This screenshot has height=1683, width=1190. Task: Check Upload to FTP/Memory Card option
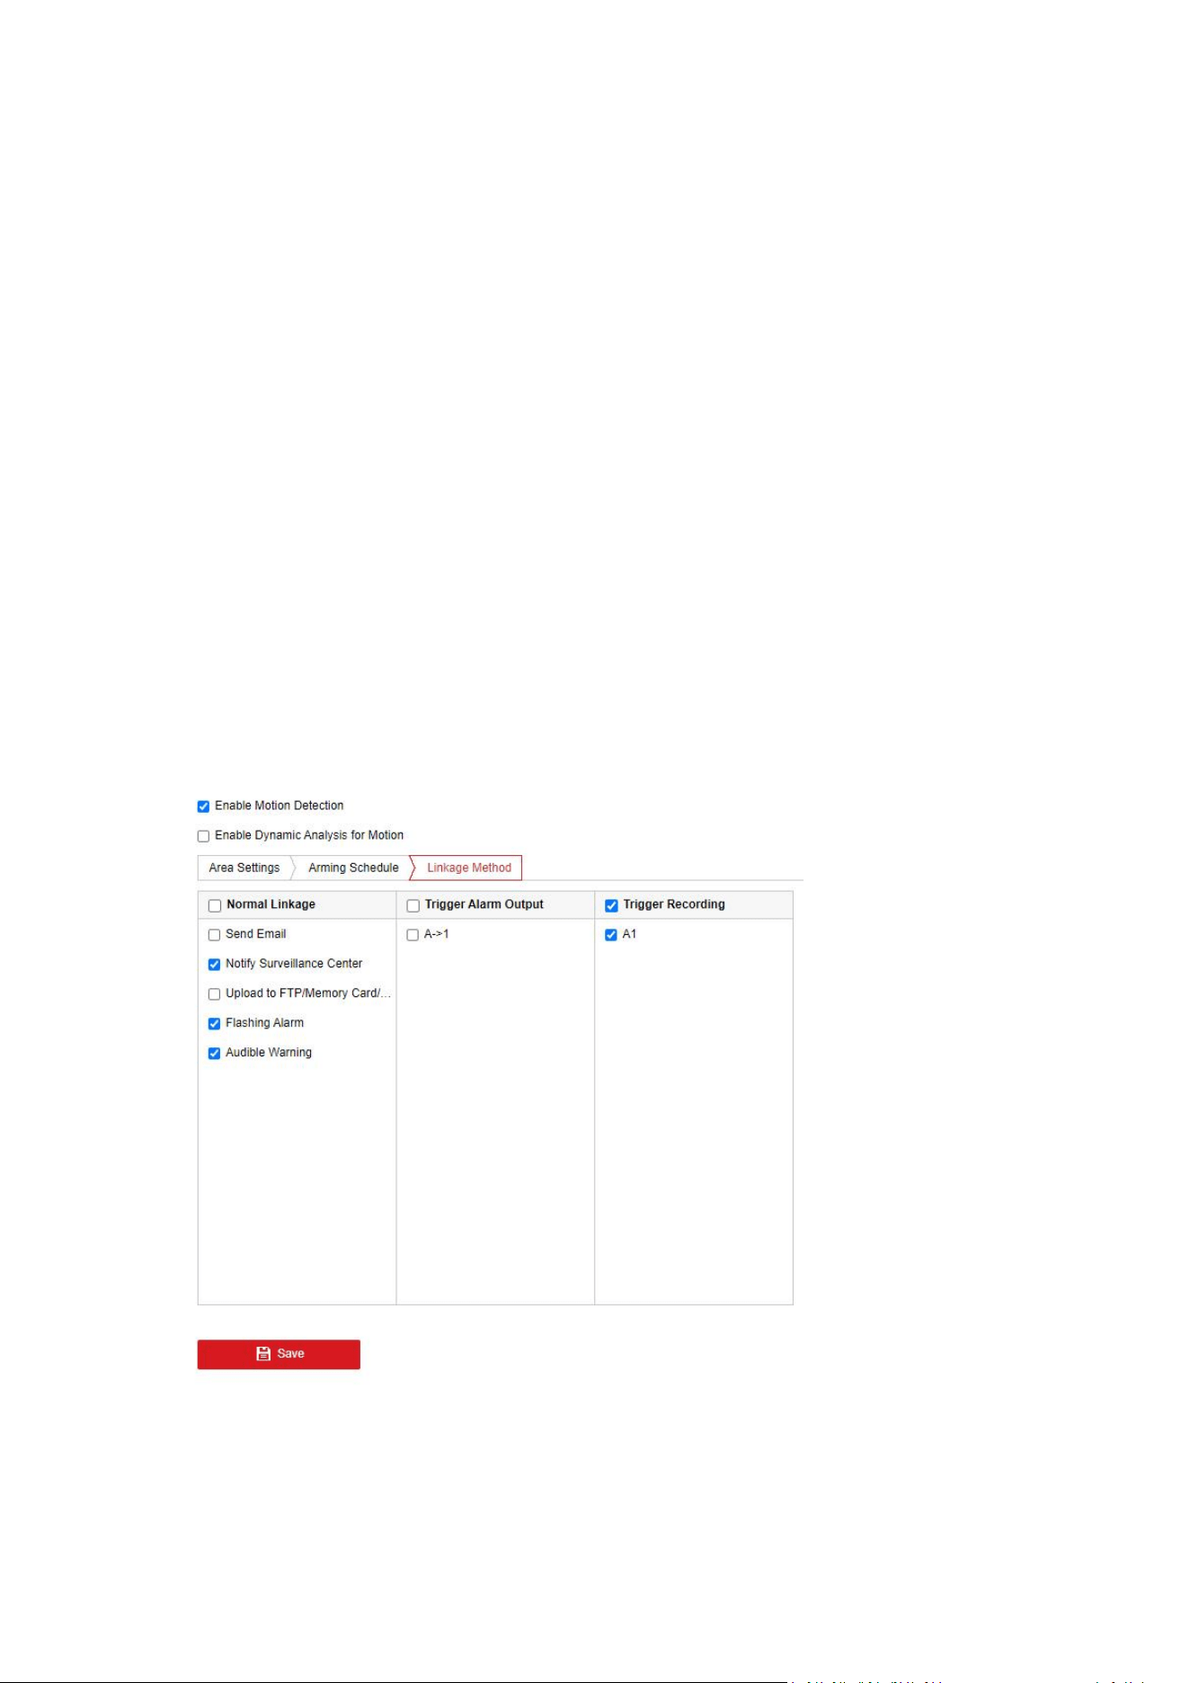[214, 994]
